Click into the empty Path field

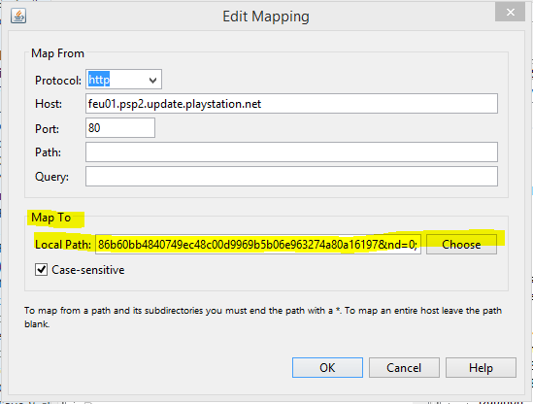click(x=291, y=152)
